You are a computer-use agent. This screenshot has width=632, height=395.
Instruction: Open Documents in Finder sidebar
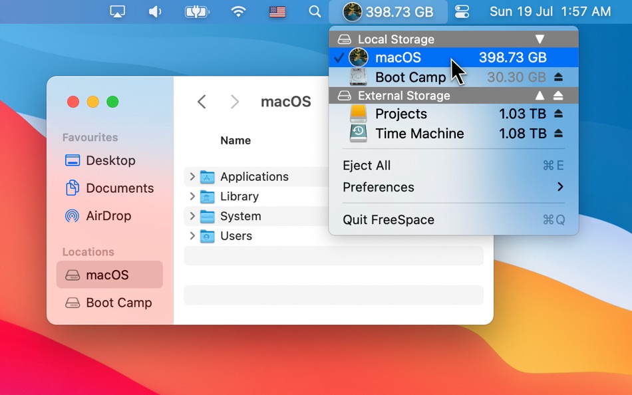point(110,188)
